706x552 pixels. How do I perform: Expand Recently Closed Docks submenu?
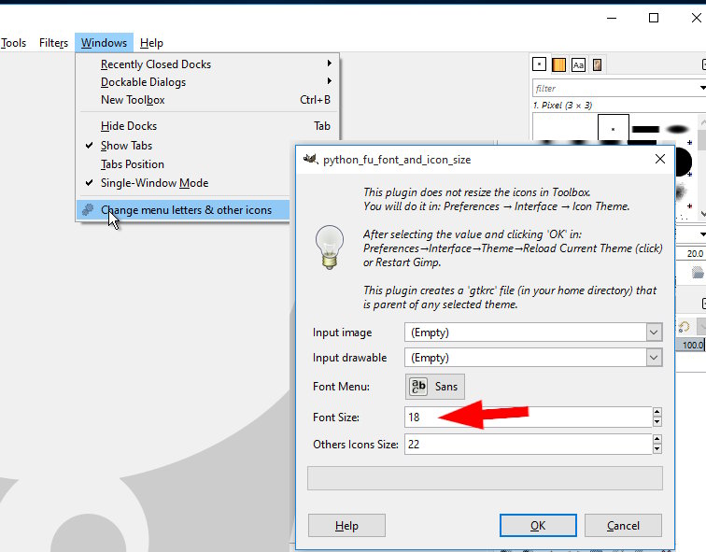[x=207, y=64]
